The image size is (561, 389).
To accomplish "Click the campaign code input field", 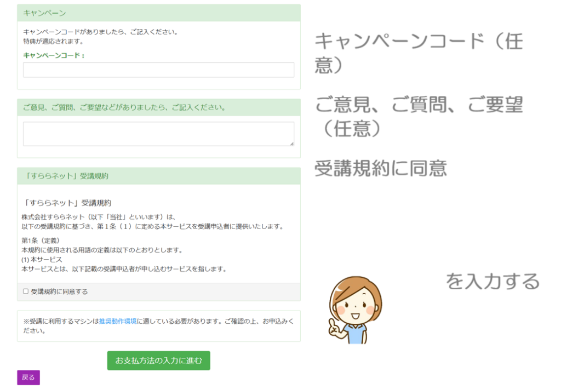I will (x=158, y=70).
